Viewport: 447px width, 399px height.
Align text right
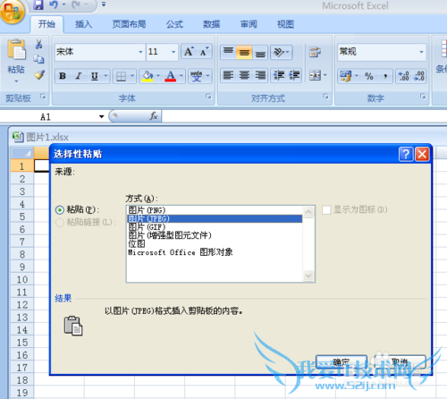point(260,75)
